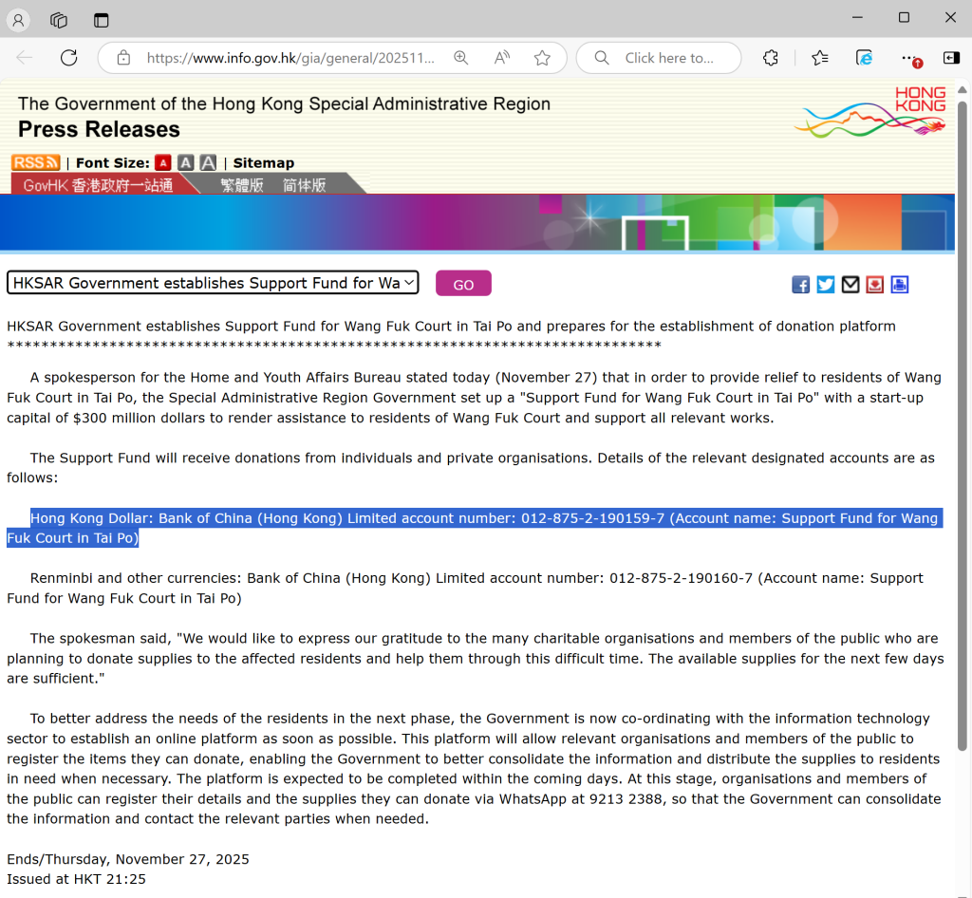This screenshot has width=972, height=898.
Task: Expand the press release selection dropdown
Action: tap(213, 283)
